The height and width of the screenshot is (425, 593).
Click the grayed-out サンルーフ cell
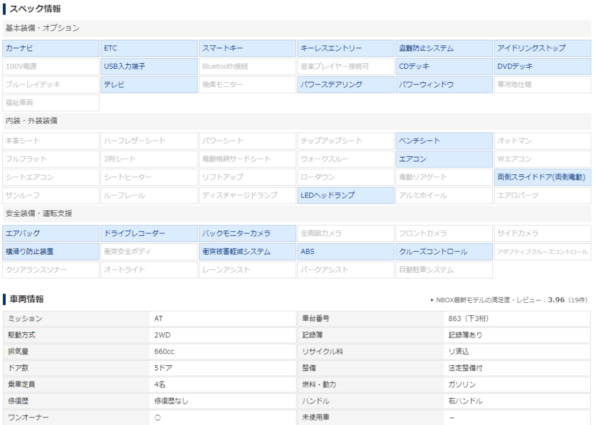pyautogui.click(x=51, y=195)
